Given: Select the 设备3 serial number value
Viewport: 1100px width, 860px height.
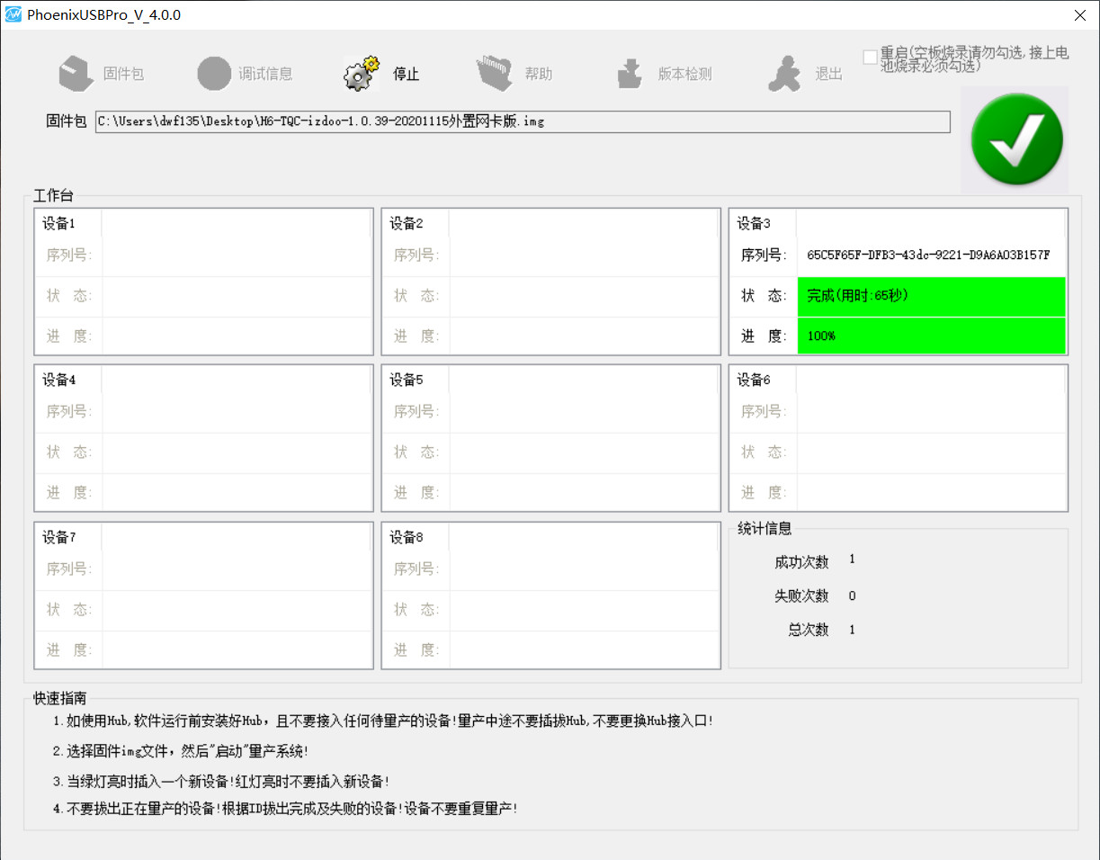Looking at the screenshot, I should click(x=928, y=255).
